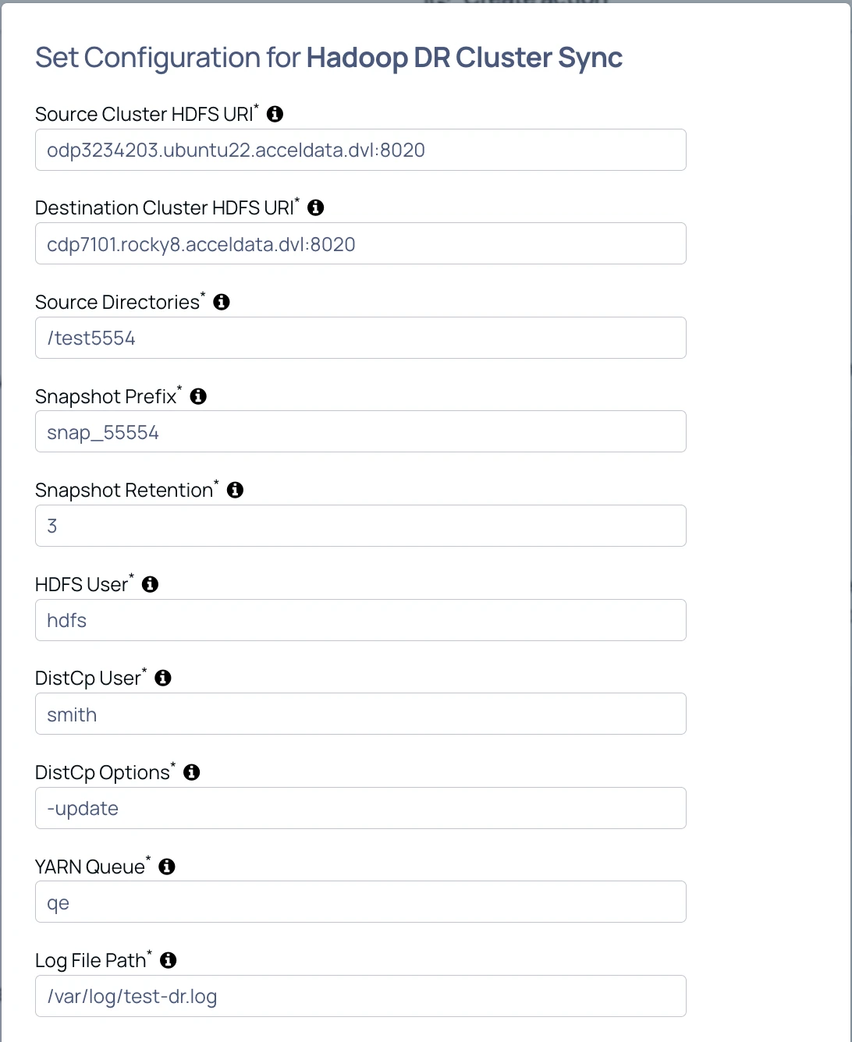The image size is (852, 1042).
Task: Click the Log File Path input field
Action: tap(360, 996)
